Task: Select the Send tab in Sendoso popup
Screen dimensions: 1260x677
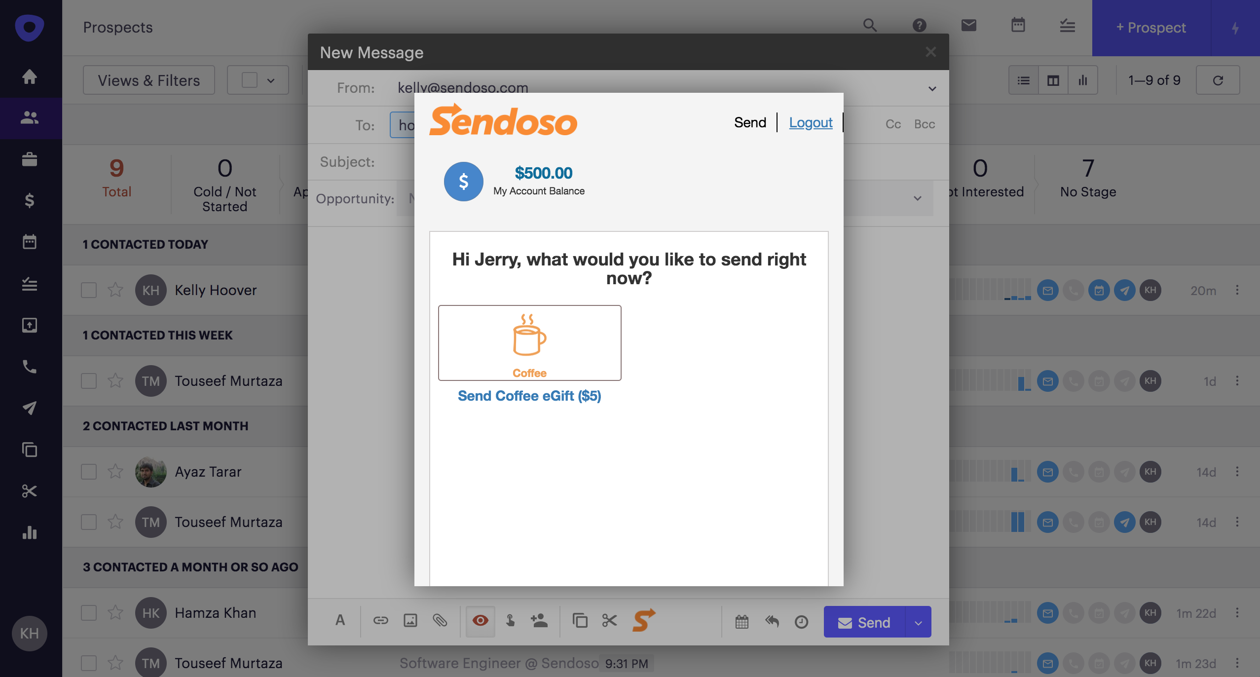Action: click(750, 122)
